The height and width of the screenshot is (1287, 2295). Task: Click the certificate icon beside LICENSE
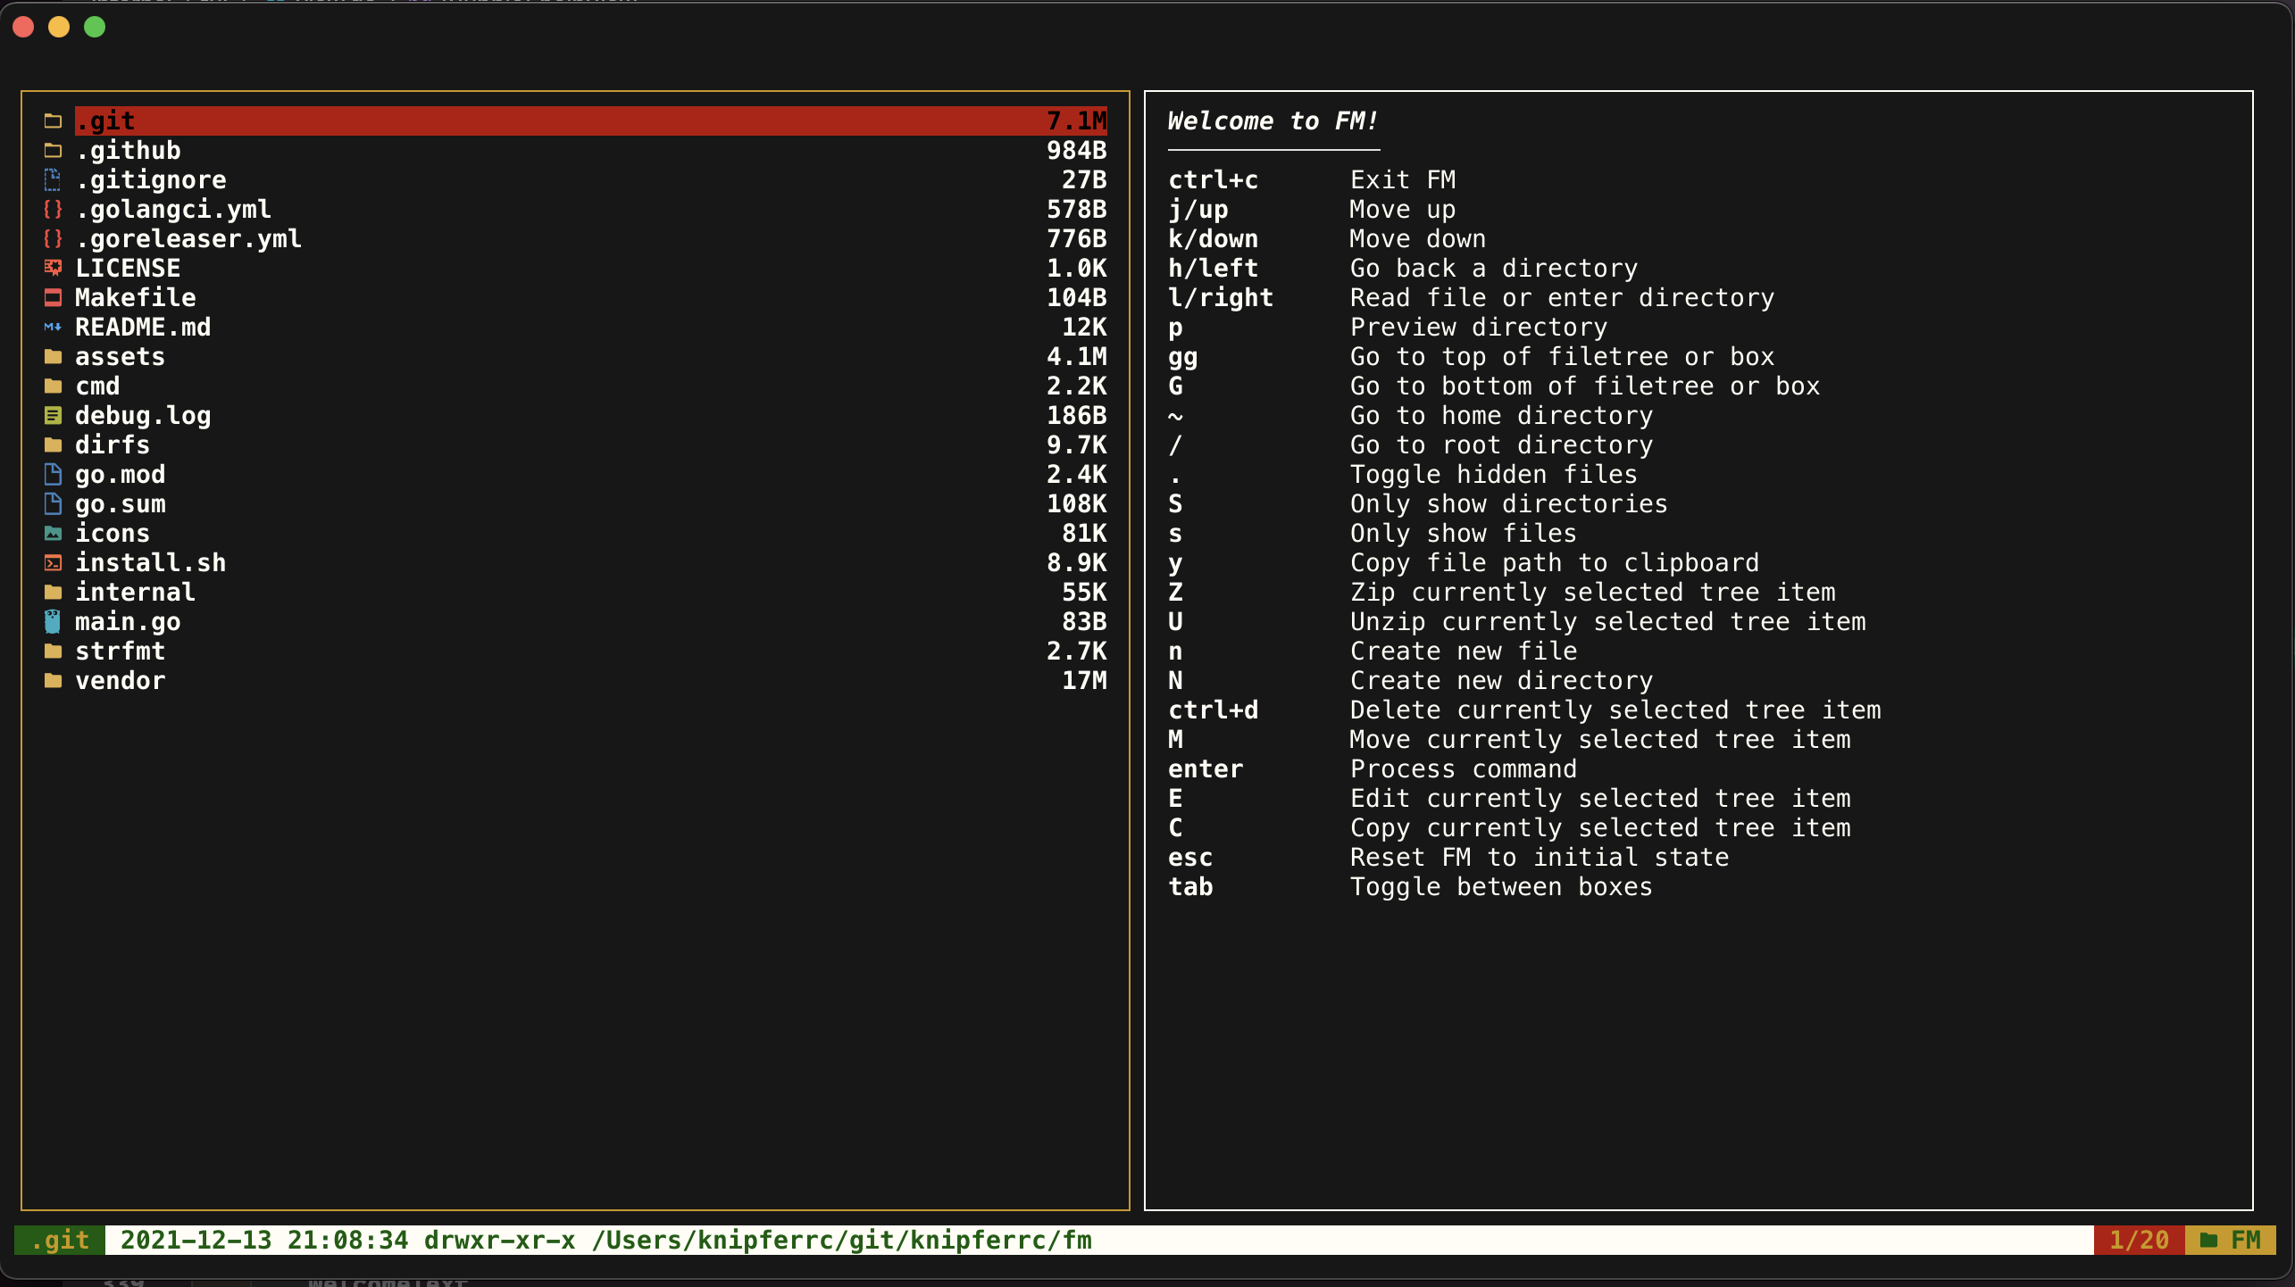tap(53, 268)
